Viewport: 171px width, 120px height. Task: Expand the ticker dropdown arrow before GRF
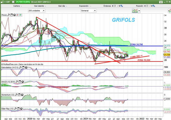click(5, 2)
